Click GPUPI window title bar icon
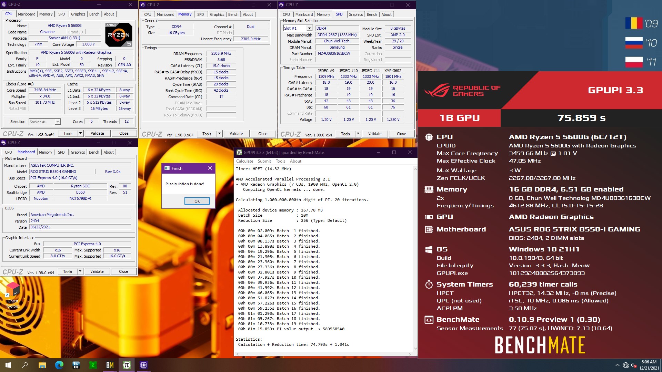Screen dimensions: 662x372 coord(239,152)
